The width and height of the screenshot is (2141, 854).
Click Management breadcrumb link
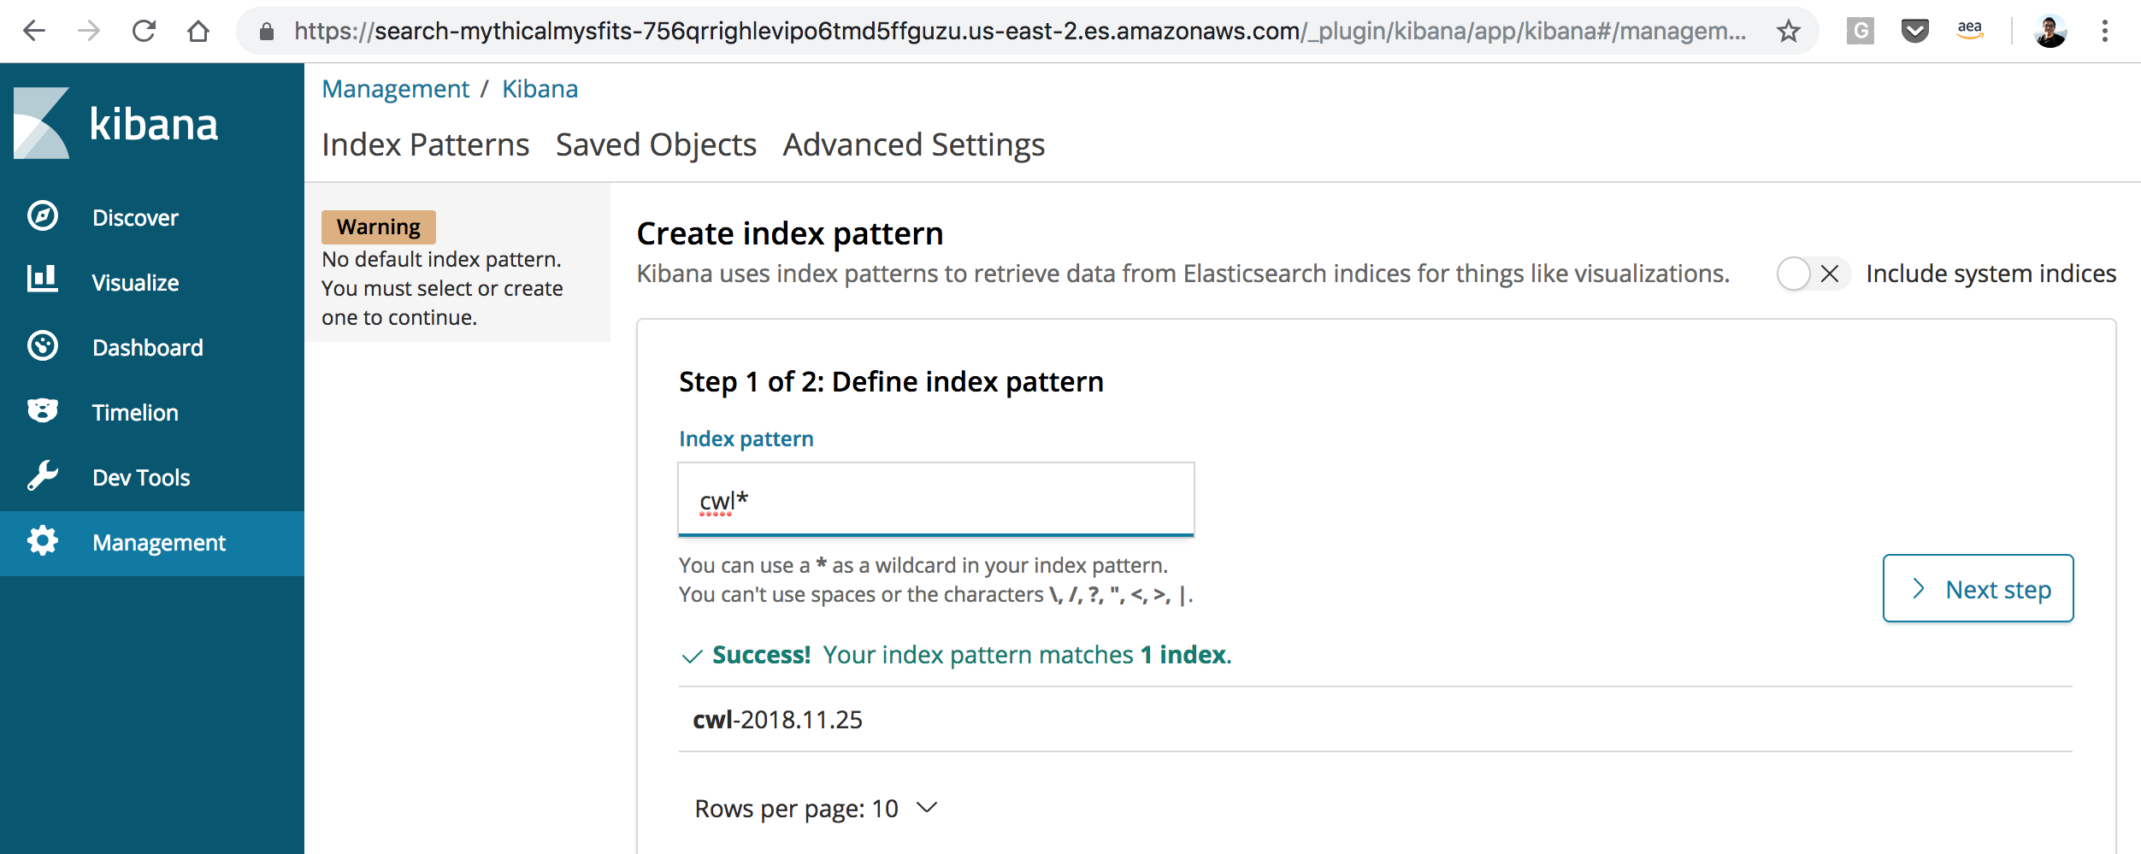click(396, 89)
